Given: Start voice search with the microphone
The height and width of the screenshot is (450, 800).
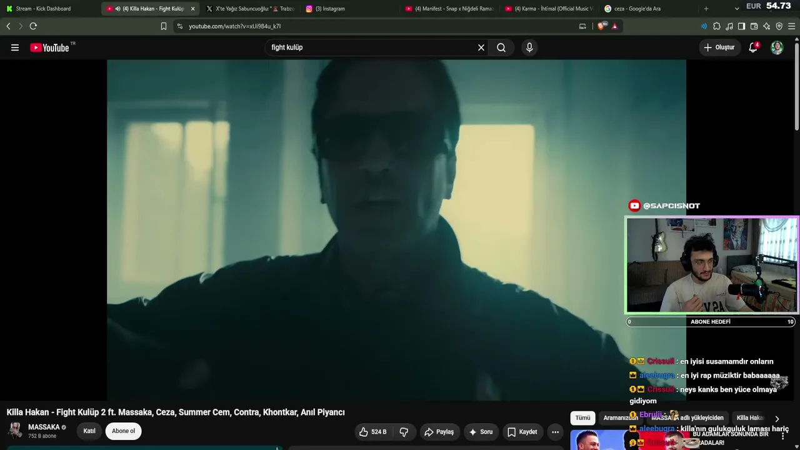Looking at the screenshot, I should coord(529,47).
